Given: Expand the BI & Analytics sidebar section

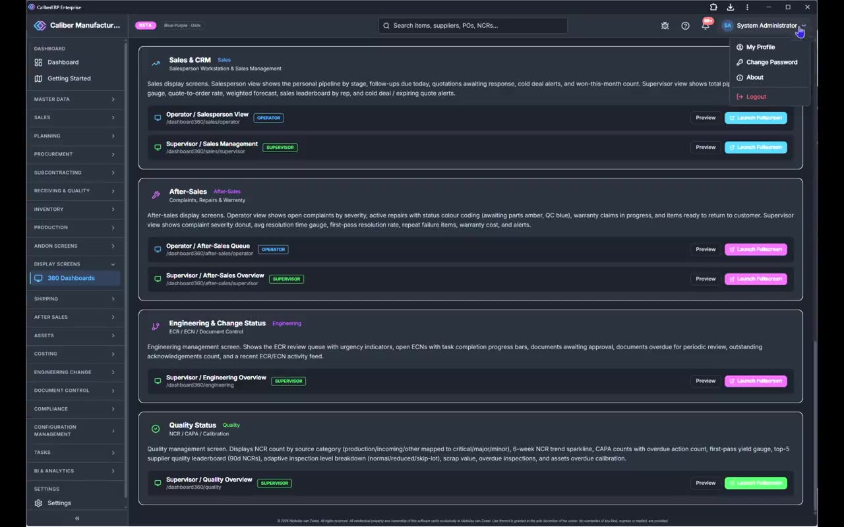Looking at the screenshot, I should click(75, 471).
